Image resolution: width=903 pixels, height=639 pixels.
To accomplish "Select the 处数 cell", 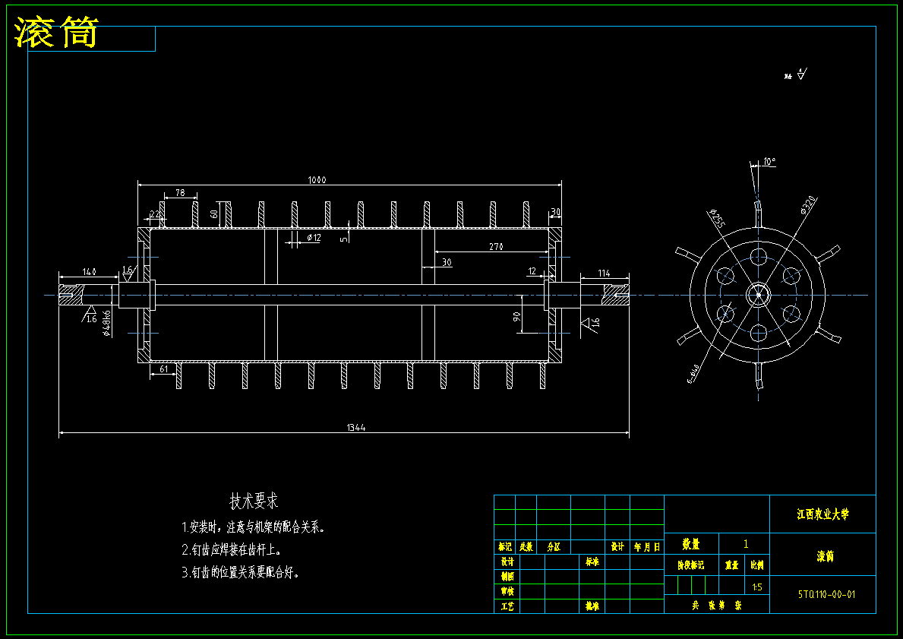I will coord(526,547).
